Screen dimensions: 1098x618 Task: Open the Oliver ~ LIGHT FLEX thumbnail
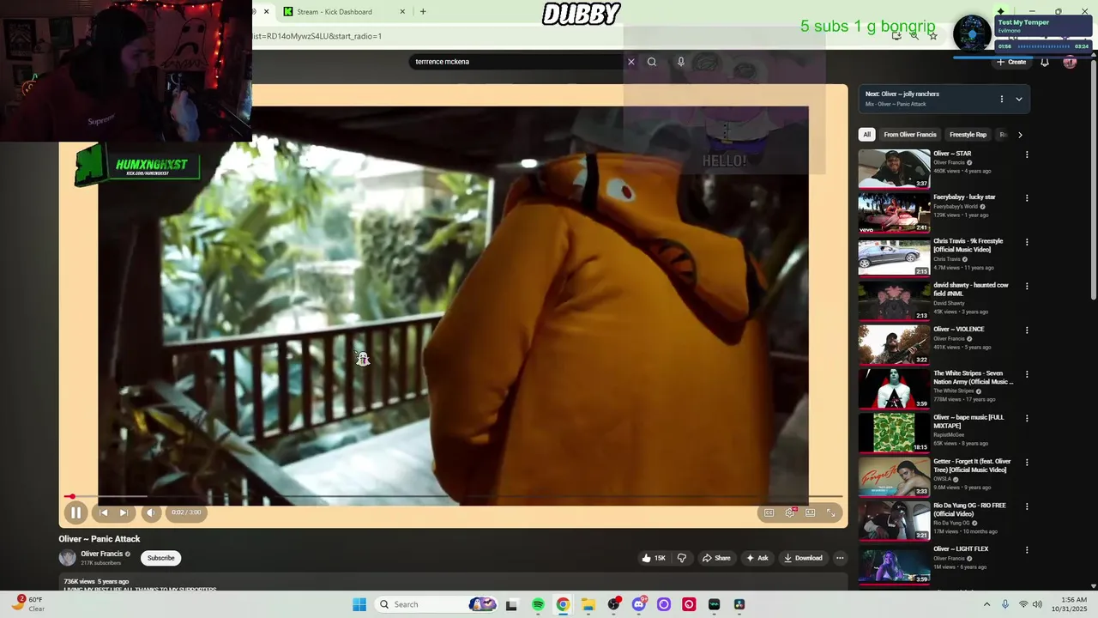point(894,565)
